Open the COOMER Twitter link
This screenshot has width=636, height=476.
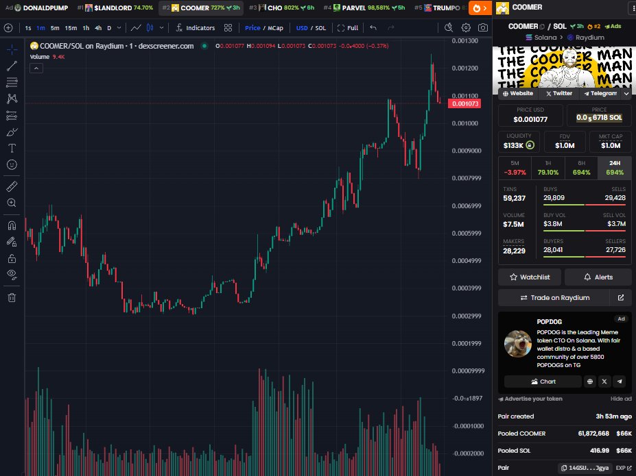pyautogui.click(x=559, y=94)
